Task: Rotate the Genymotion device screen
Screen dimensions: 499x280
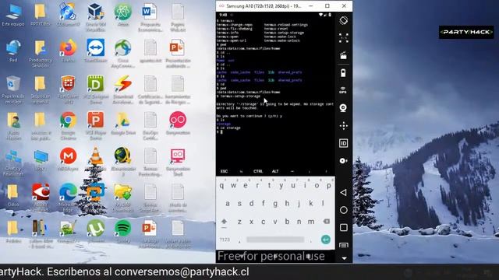Action: coord(343,21)
